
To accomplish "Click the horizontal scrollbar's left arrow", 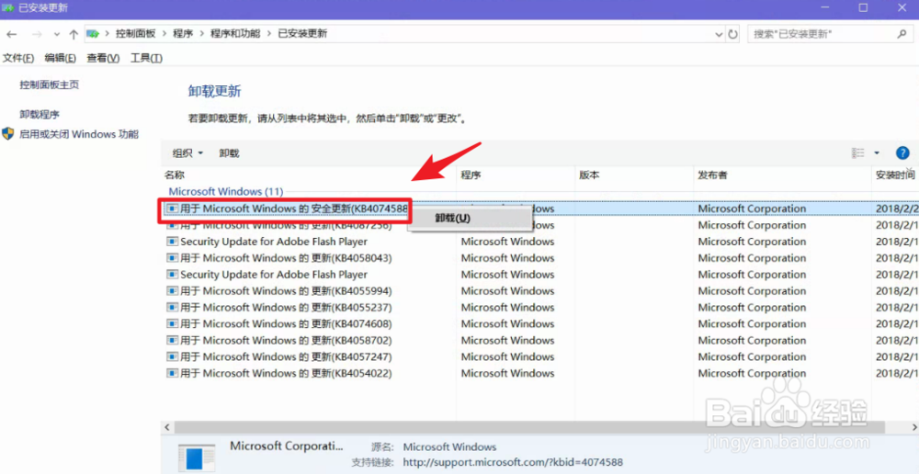I will (x=167, y=427).
